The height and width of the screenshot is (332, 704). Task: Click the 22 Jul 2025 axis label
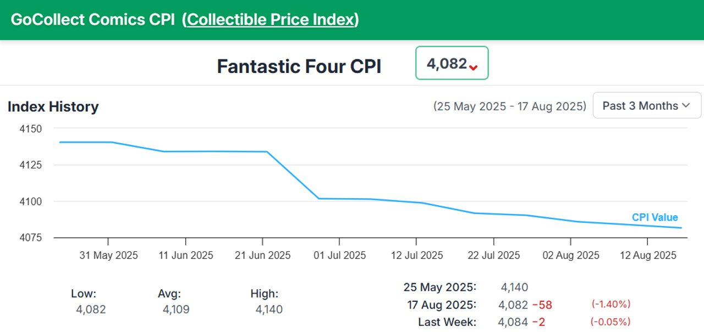[x=493, y=255]
